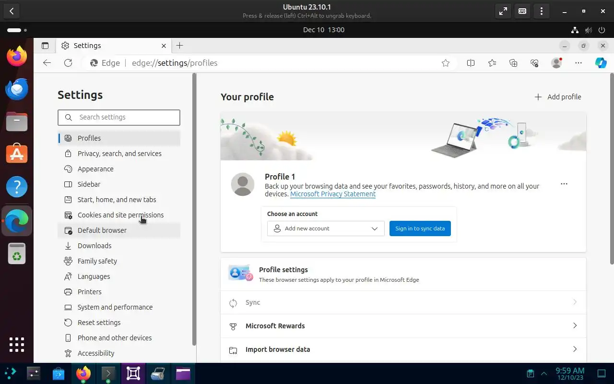Open Ubuntu Software from dock
Image resolution: width=614 pixels, height=384 pixels.
(17, 154)
